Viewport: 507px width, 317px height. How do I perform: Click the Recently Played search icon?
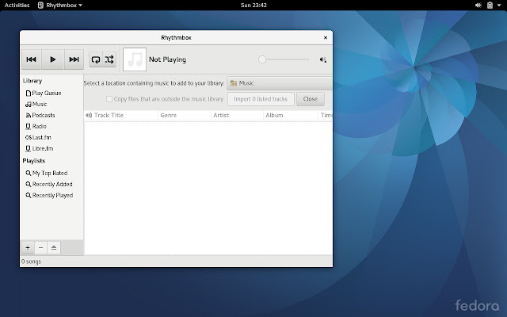click(29, 196)
